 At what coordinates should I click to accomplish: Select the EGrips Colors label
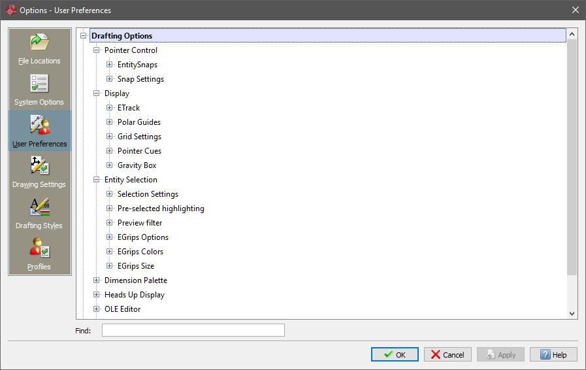coord(140,252)
